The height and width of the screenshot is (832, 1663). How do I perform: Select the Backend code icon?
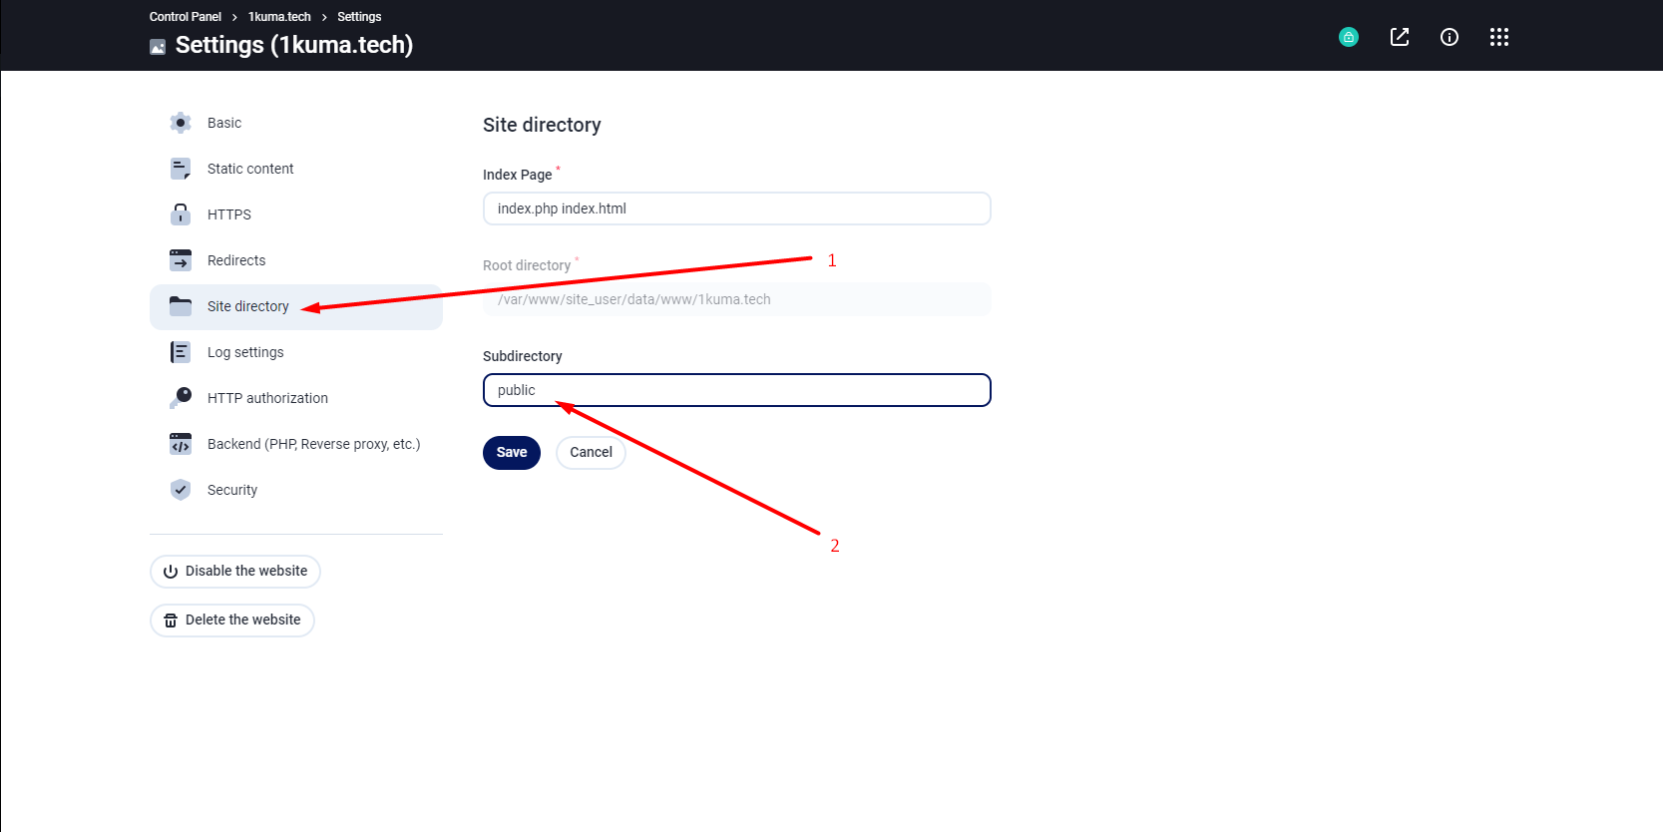tap(181, 444)
